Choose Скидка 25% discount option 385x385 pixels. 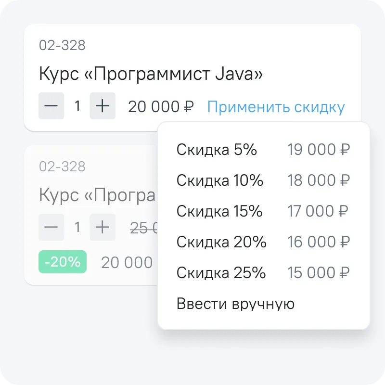[x=263, y=272]
